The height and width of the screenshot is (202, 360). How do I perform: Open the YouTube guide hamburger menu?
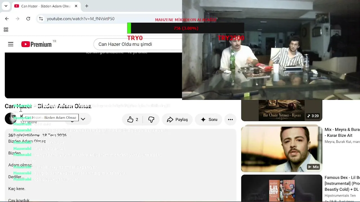pyautogui.click(x=11, y=44)
